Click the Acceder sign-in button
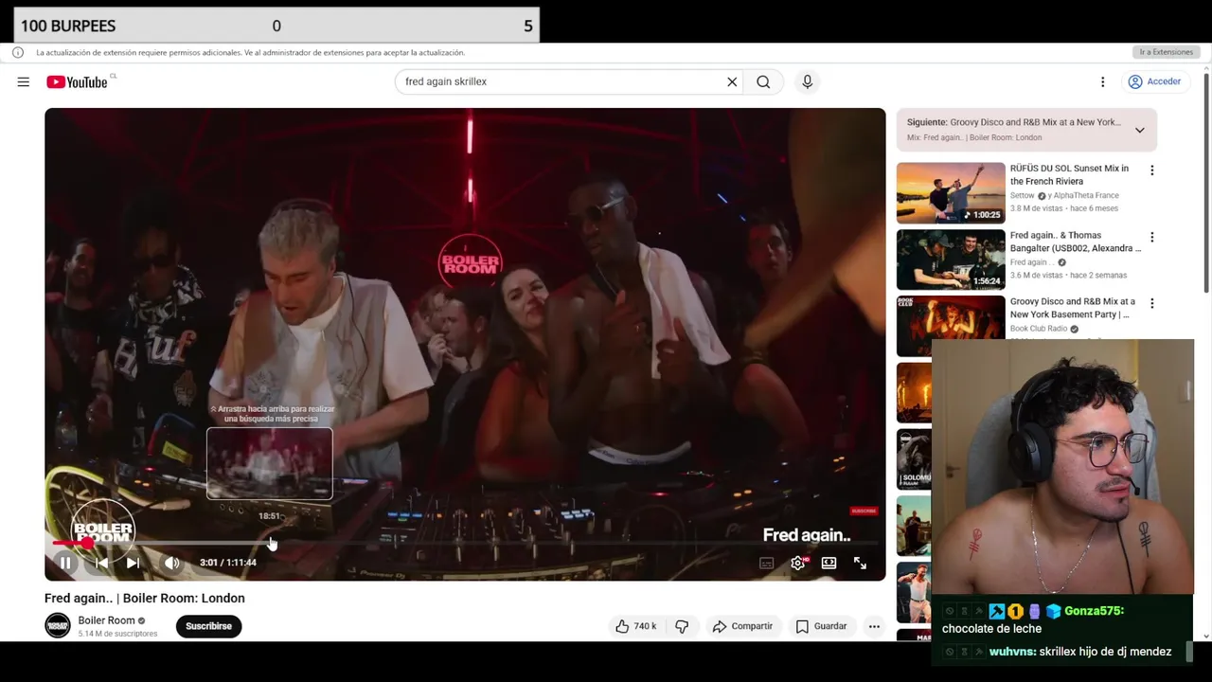The width and height of the screenshot is (1212, 682). 1154,81
